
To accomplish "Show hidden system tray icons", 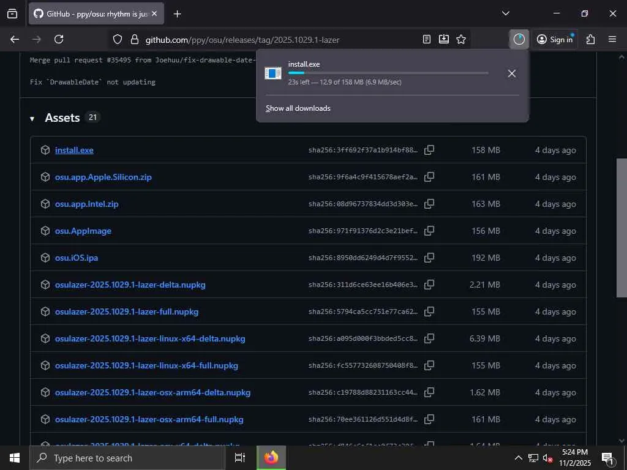I will [518, 458].
